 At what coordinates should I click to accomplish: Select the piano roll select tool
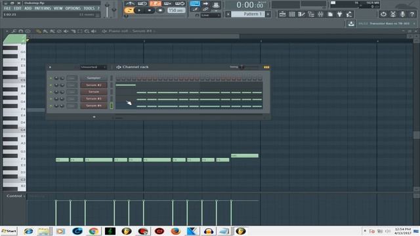(x=80, y=31)
